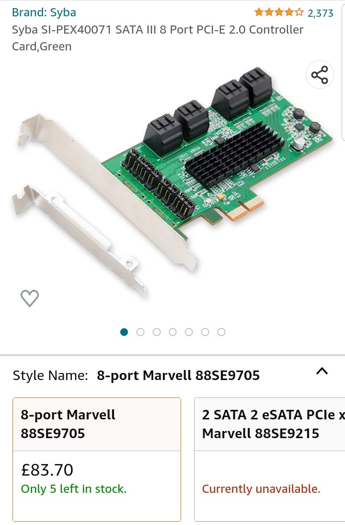Select the Marvell 88SE9215 style option
Screen dimensions: 345x525
pyautogui.click(x=269, y=459)
